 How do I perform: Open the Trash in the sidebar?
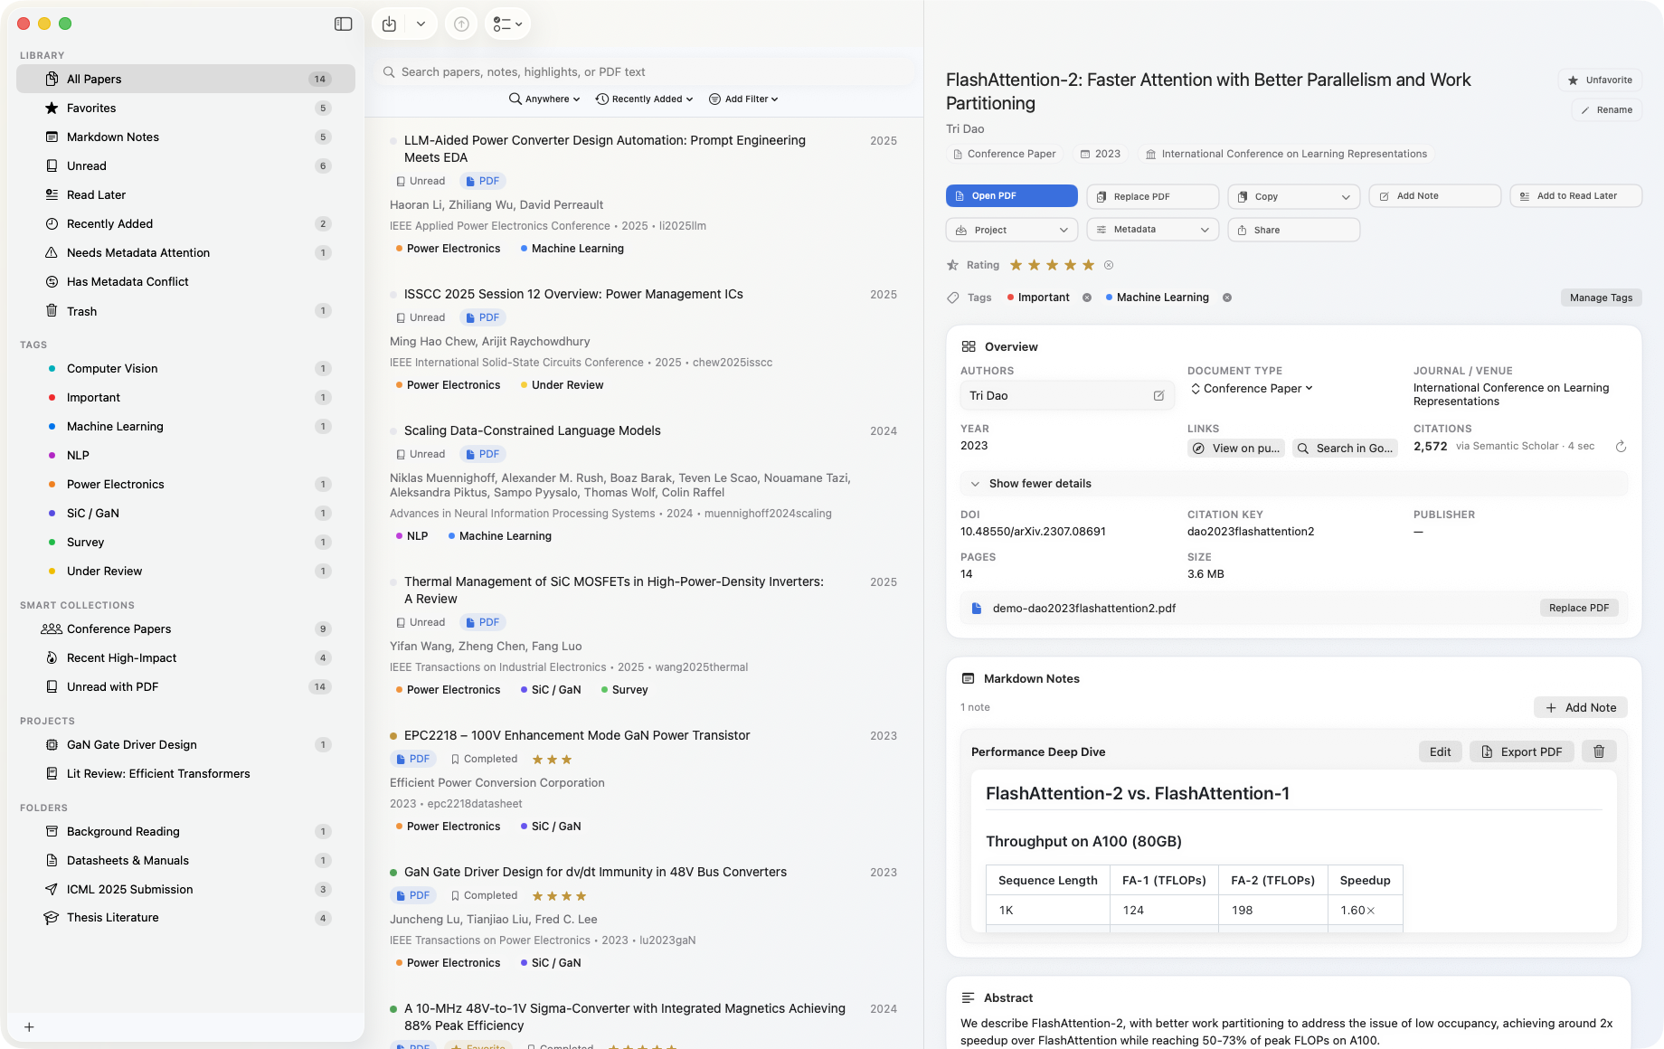click(x=185, y=311)
